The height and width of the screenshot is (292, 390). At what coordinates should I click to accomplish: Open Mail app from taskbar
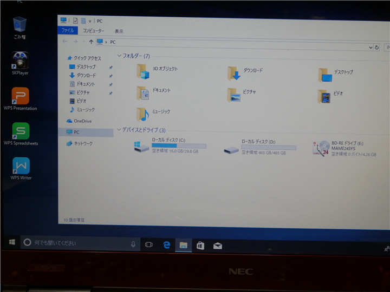[x=217, y=246]
